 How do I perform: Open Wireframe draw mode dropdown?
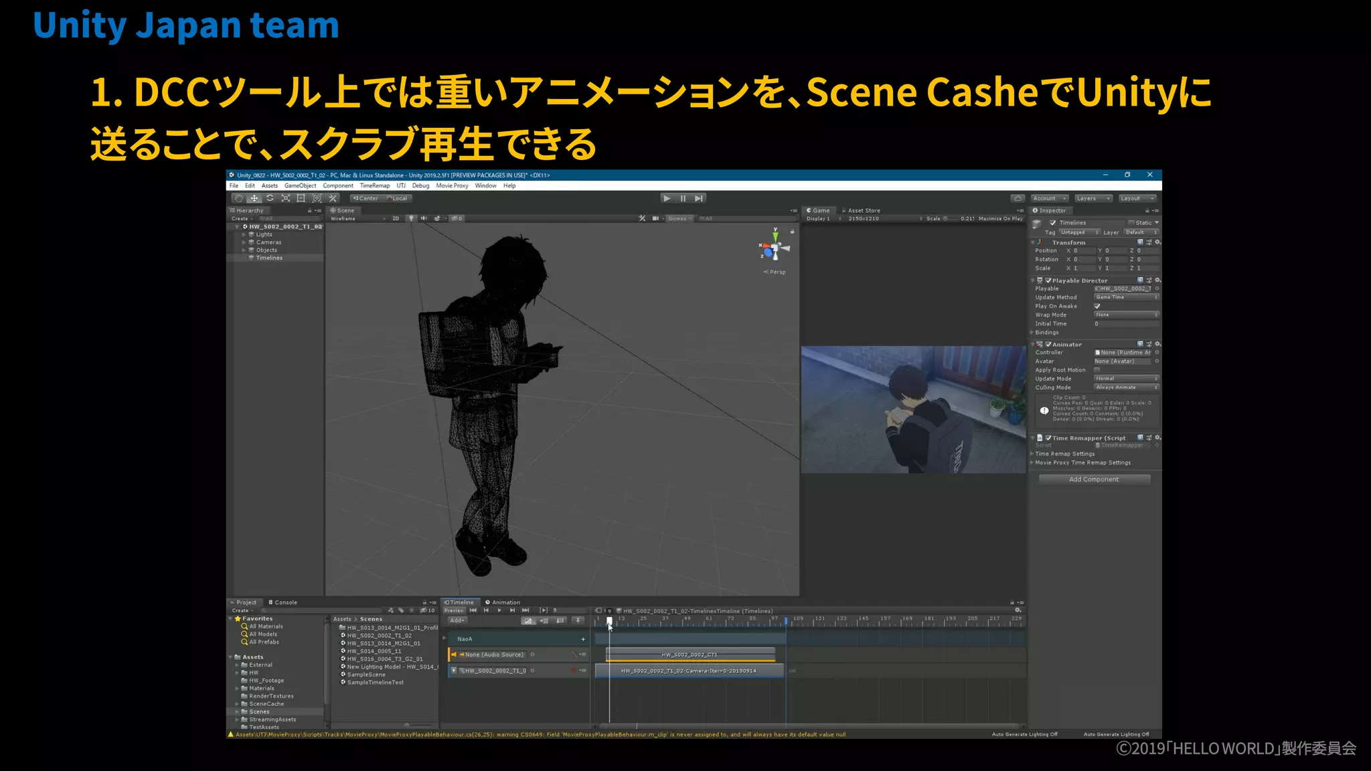click(x=358, y=218)
